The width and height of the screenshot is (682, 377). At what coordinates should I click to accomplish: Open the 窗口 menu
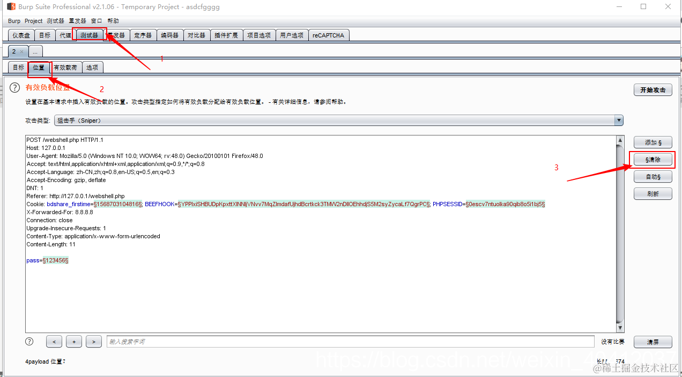point(97,21)
